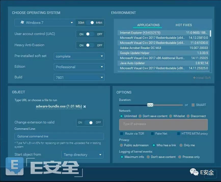Screen dimensions: 221x182
Task: Click the Windows logo icon in OS selector
Action: coord(22,22)
